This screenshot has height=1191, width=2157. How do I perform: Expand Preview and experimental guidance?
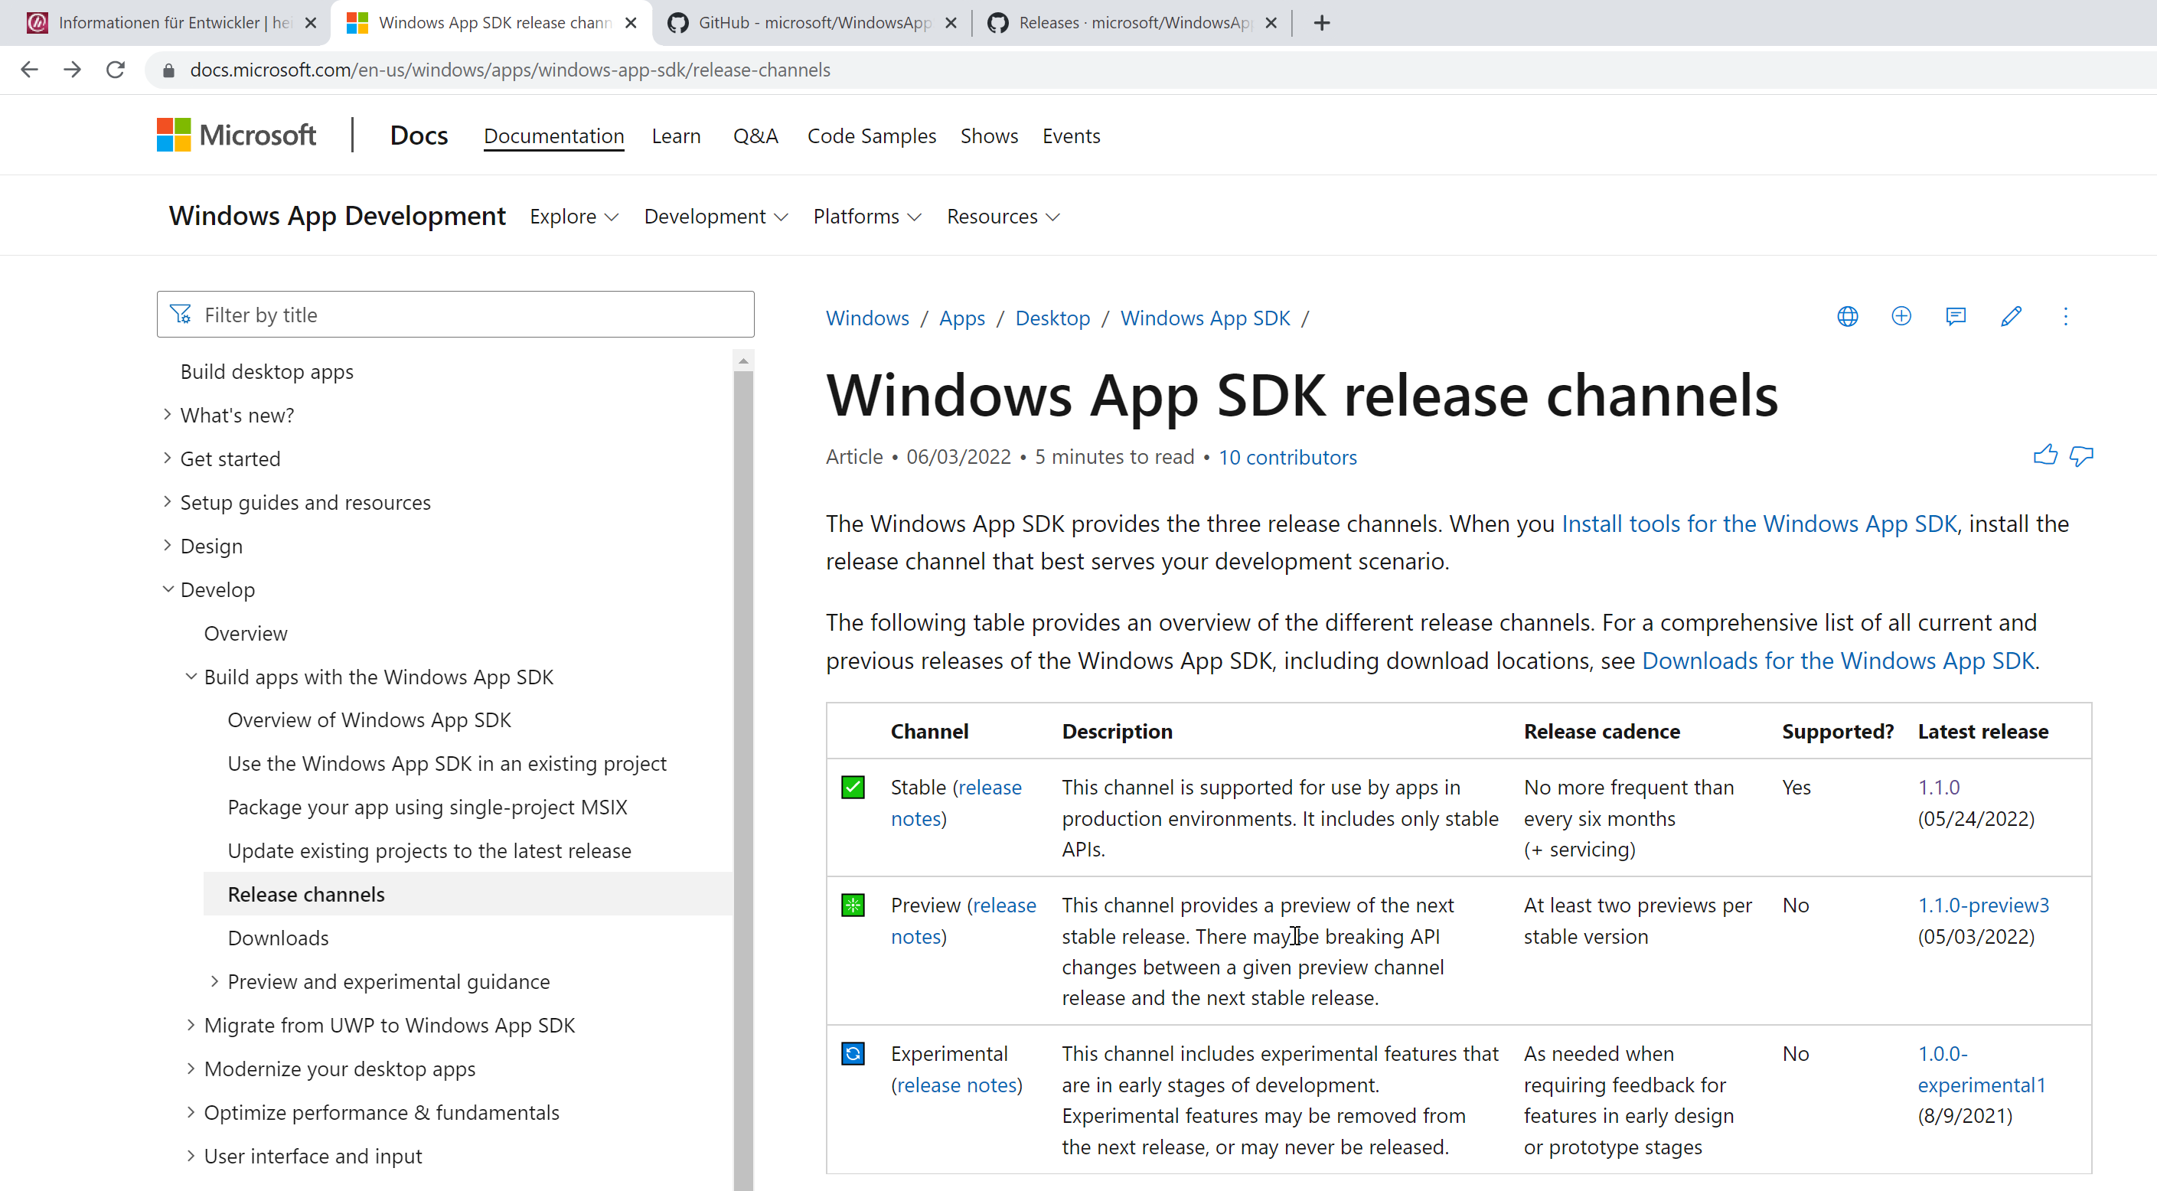(214, 981)
